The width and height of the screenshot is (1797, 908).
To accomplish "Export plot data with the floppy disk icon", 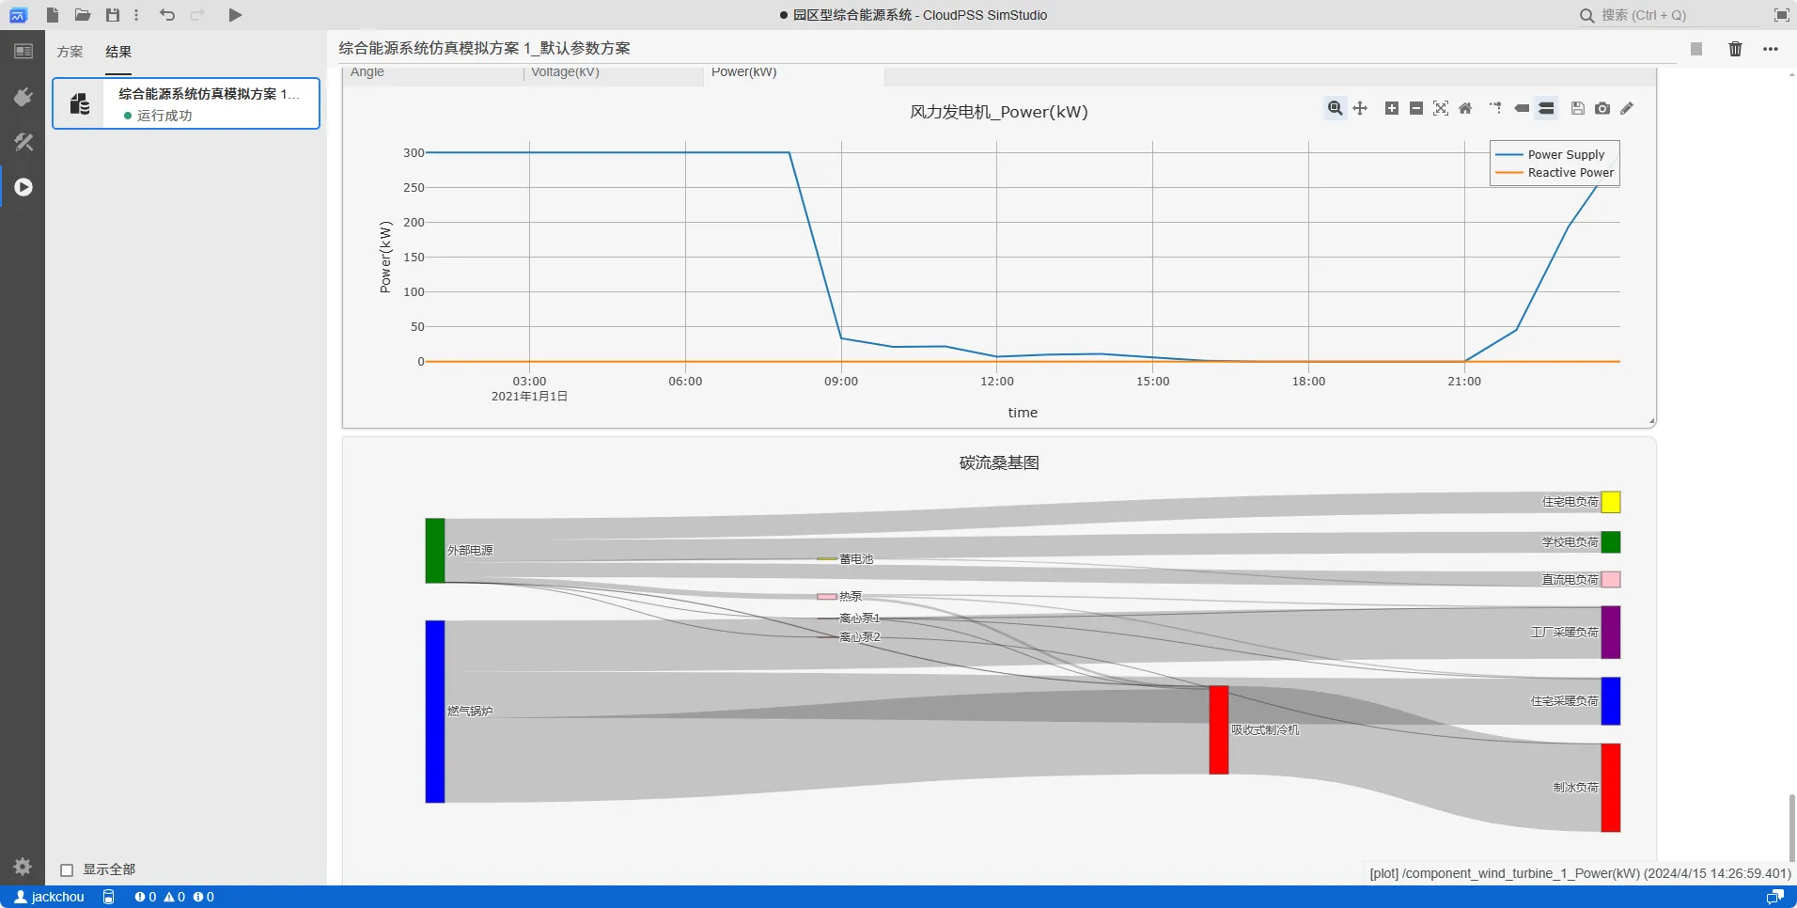I will click(1578, 108).
